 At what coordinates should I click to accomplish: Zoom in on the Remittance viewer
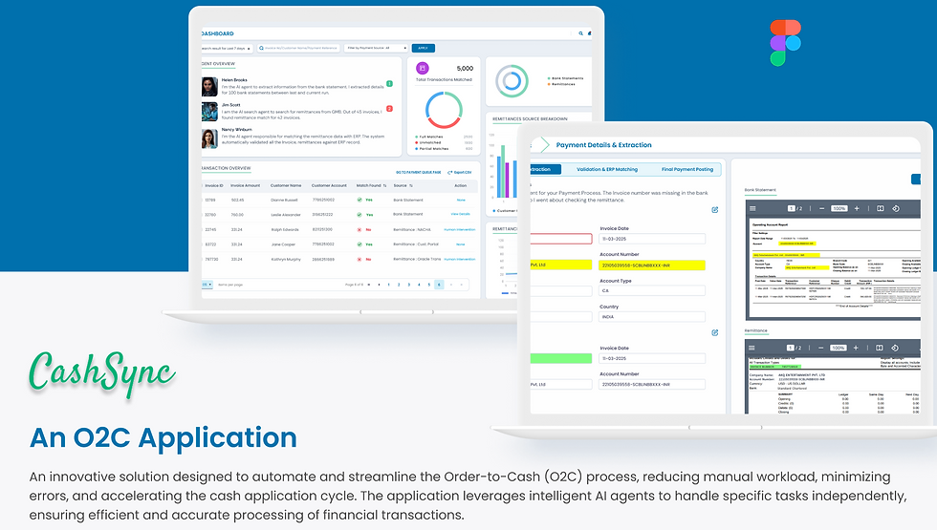(x=856, y=348)
